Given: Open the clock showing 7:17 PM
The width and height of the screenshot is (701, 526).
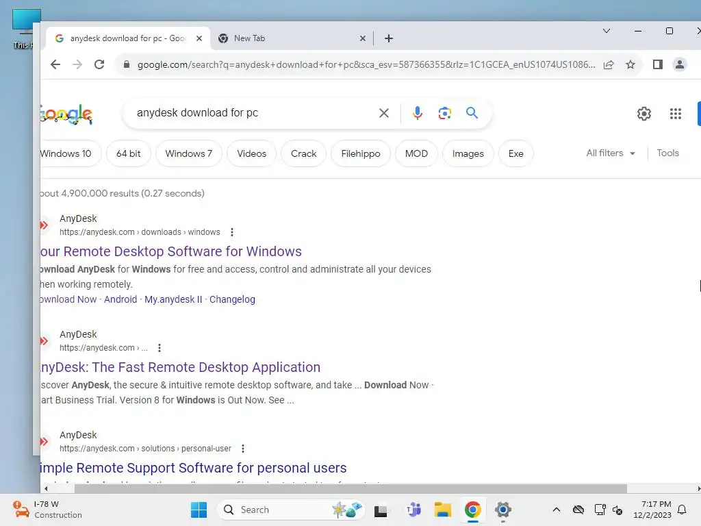Looking at the screenshot, I should 652,510.
